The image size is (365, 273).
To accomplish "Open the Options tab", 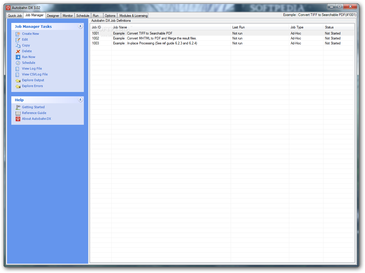I will (x=110, y=16).
